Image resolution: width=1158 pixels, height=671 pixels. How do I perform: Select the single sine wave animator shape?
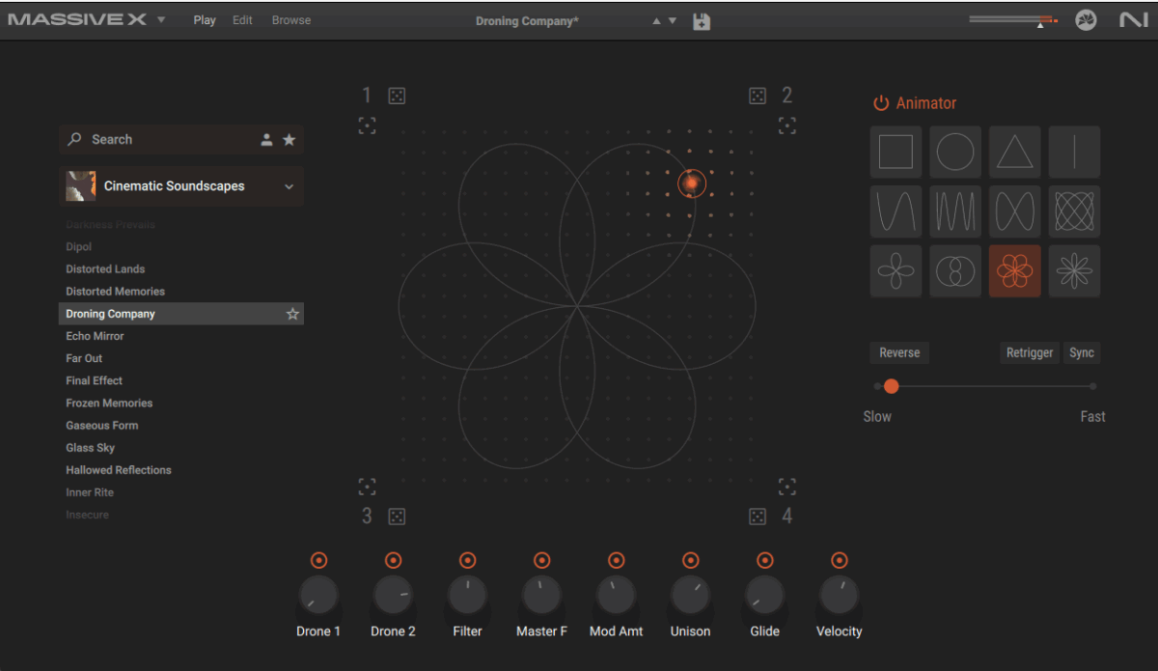pyautogui.click(x=896, y=211)
